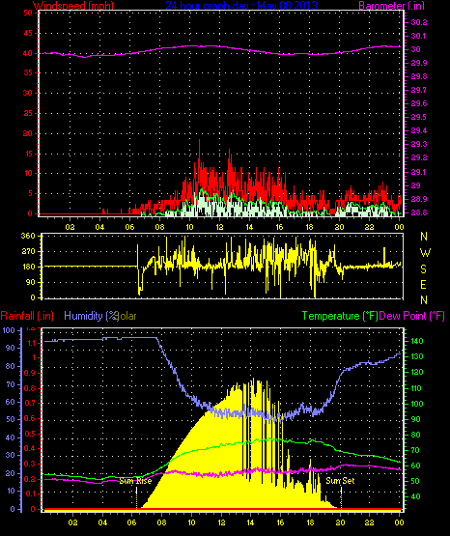Click the 360 wind direction axis value
This screenshot has height=536, width=450.
coord(28,236)
